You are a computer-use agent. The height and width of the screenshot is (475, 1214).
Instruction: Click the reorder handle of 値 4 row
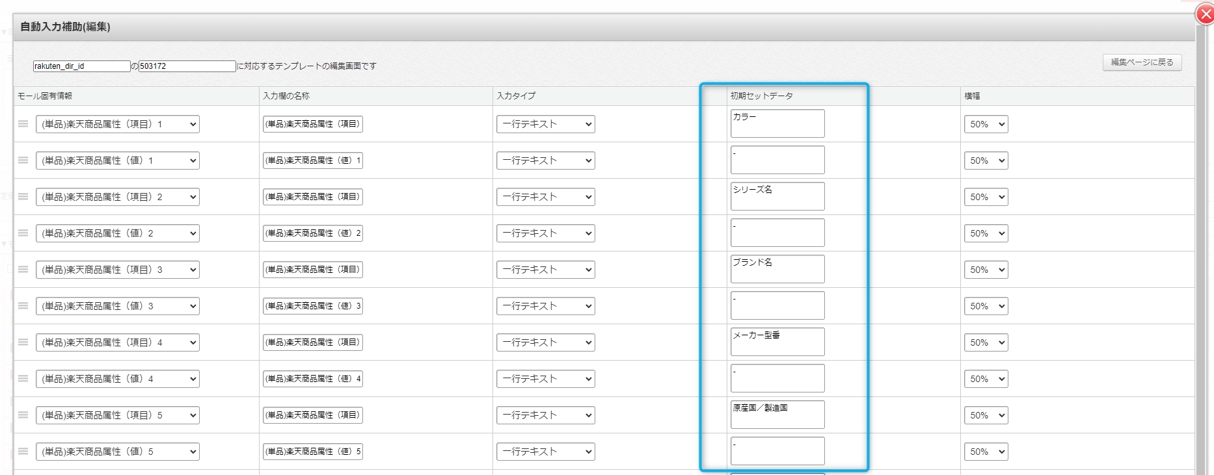pos(23,379)
